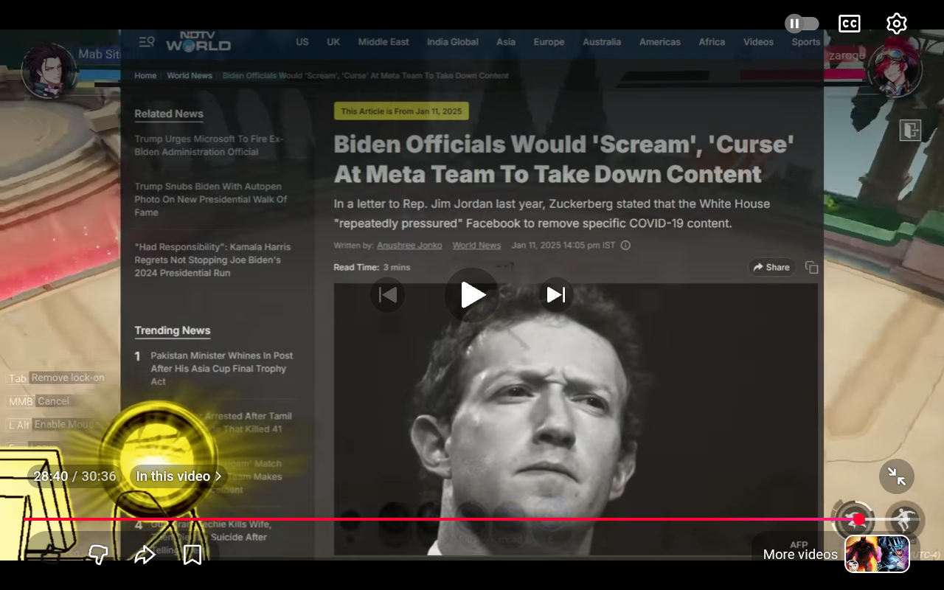
Task: Click the 28:40 / 30:36 time display
Action: [74, 476]
